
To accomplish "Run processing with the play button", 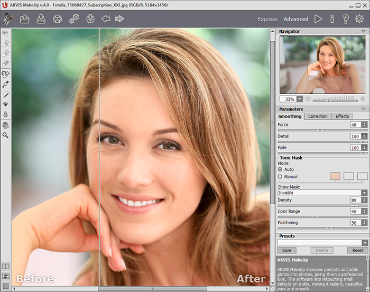I will pos(318,19).
